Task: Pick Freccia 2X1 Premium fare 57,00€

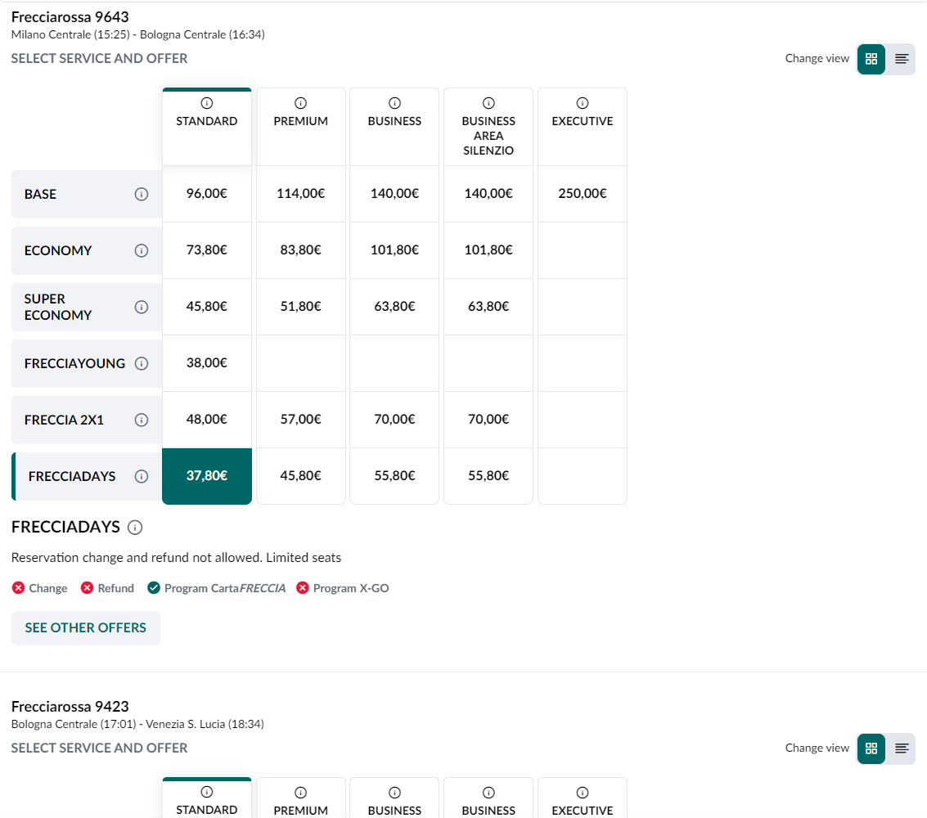Action: 300,420
